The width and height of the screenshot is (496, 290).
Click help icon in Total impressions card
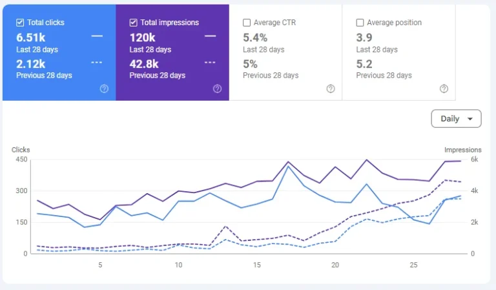[x=217, y=88]
